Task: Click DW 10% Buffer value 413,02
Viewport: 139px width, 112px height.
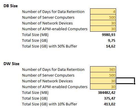Action: (109, 104)
